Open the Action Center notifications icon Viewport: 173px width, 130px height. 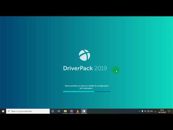[x=169, y=111]
